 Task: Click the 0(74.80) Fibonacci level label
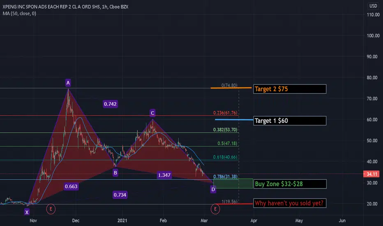229,85
